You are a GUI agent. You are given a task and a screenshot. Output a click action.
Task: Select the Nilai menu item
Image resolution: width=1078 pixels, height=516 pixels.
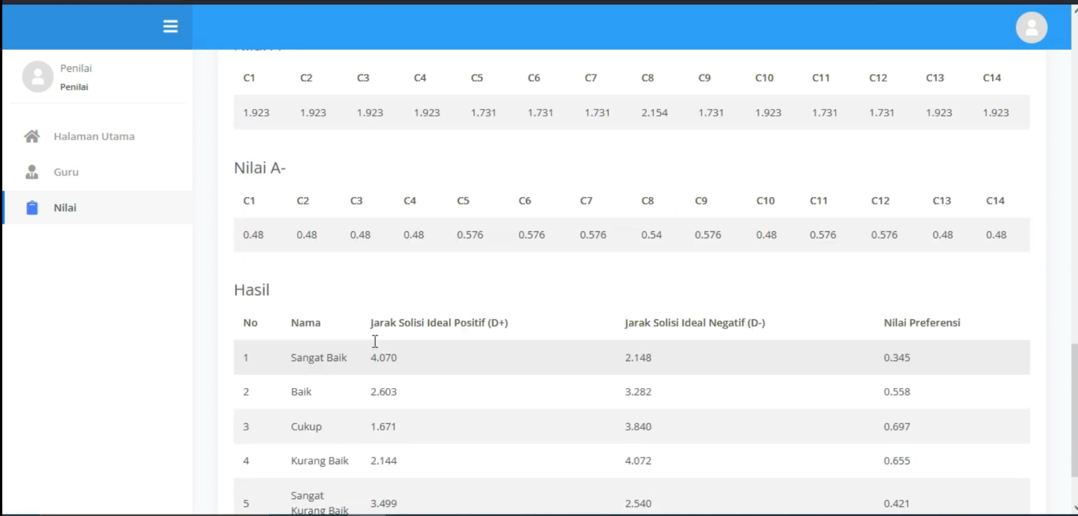[x=98, y=207]
